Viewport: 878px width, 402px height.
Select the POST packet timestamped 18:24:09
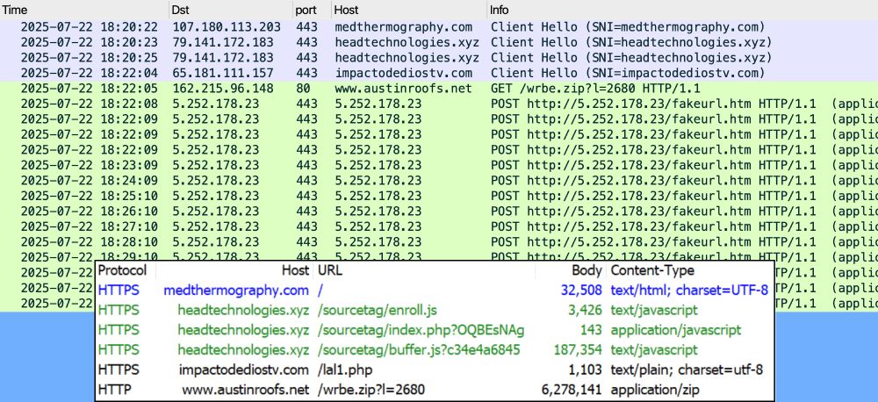click(439, 180)
